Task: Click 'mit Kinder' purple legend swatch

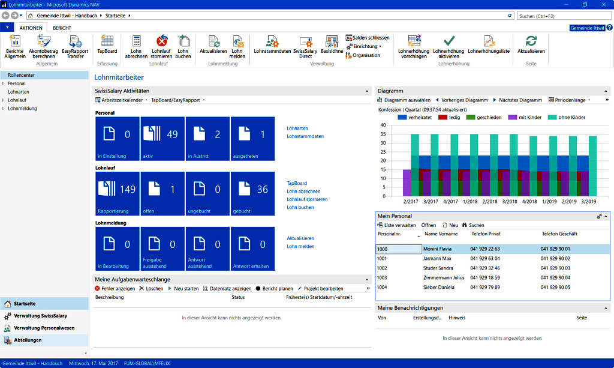Action: [512, 117]
